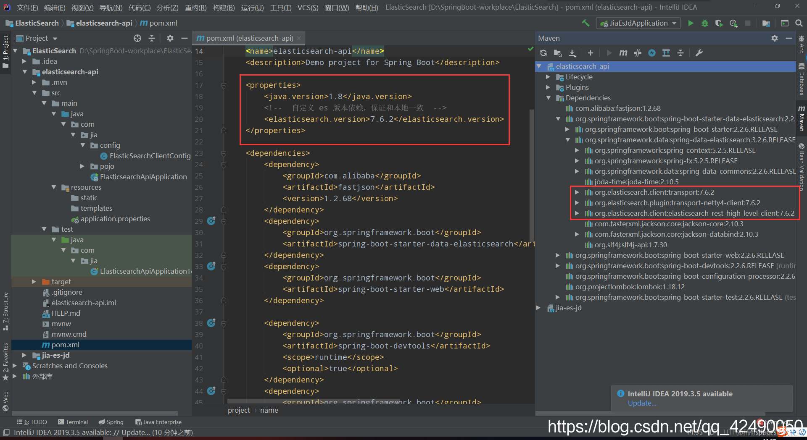Open the 导航(N) menu
The image size is (807, 440).
(111, 8)
